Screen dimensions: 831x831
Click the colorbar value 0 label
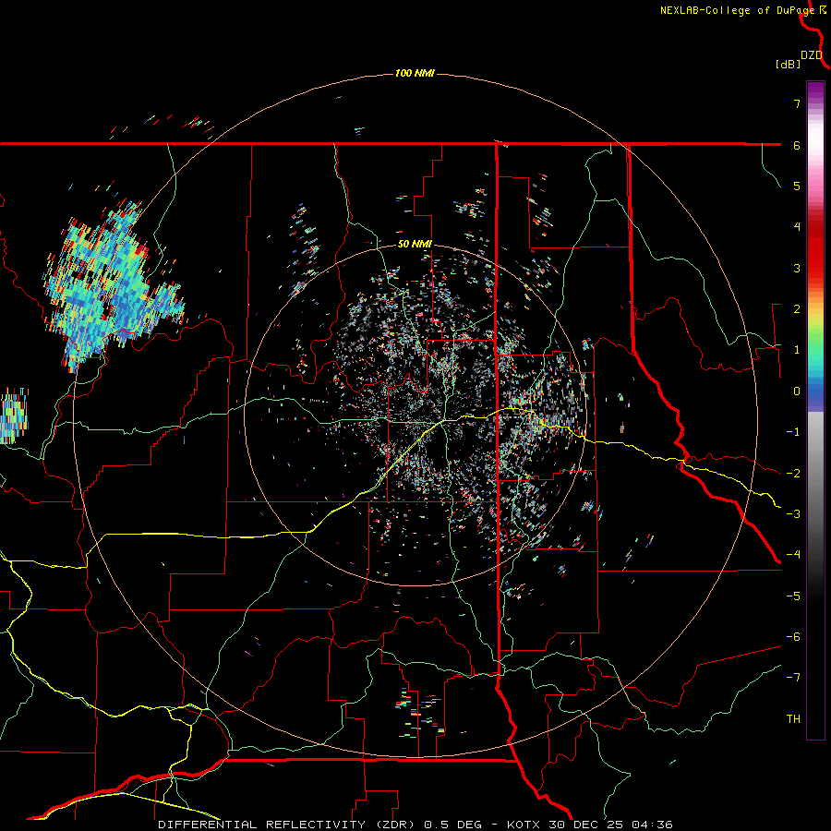797,391
